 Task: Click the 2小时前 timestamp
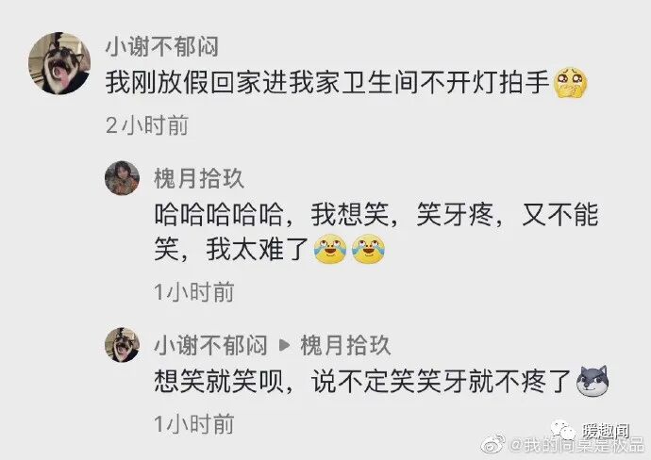147,125
